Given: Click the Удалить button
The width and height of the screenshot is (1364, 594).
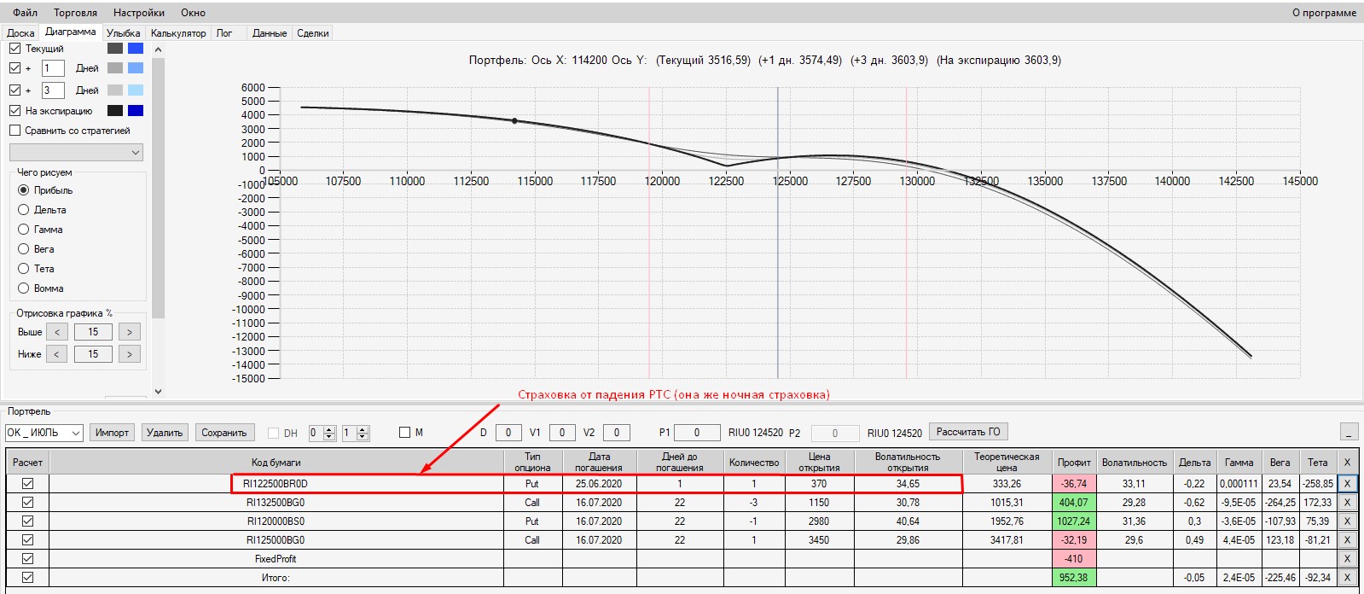Looking at the screenshot, I should click(x=165, y=434).
